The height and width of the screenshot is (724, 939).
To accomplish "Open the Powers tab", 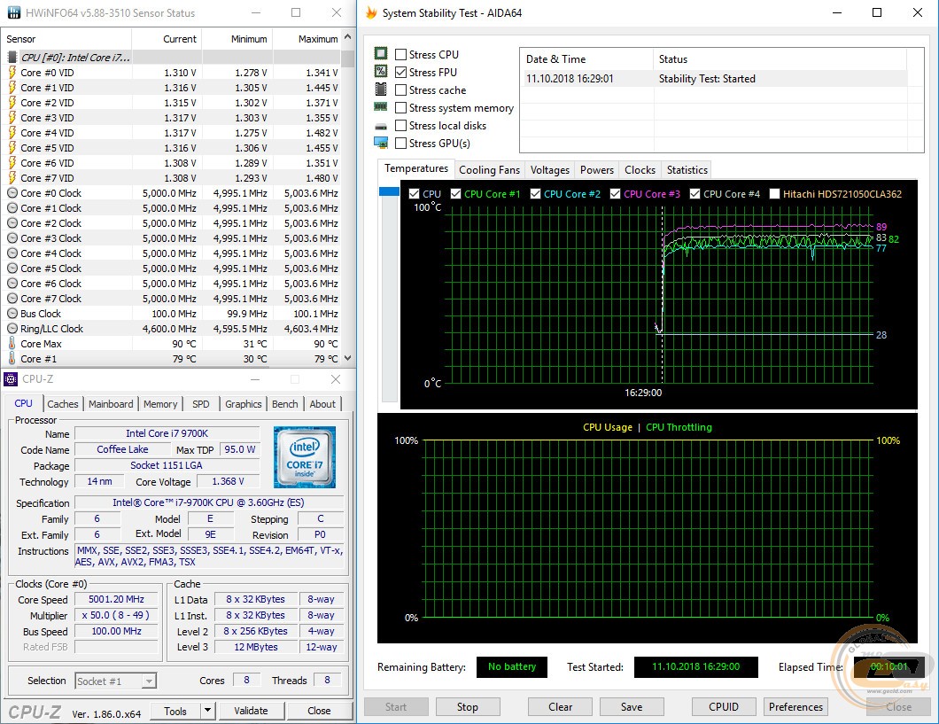I will 596,170.
